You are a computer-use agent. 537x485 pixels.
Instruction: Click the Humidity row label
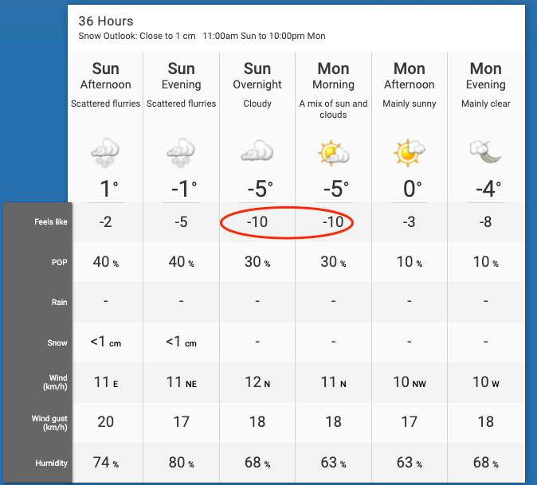click(x=51, y=463)
